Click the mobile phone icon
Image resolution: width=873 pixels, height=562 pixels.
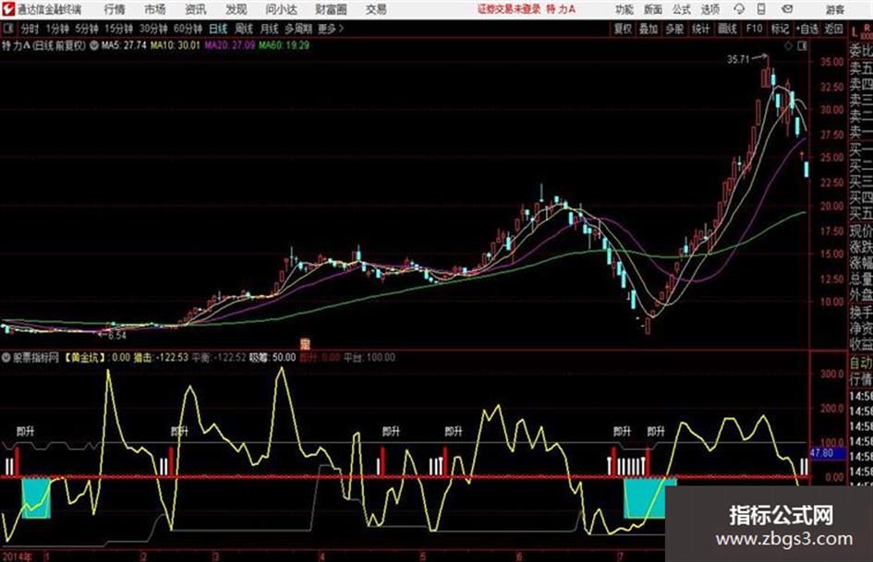tap(761, 9)
